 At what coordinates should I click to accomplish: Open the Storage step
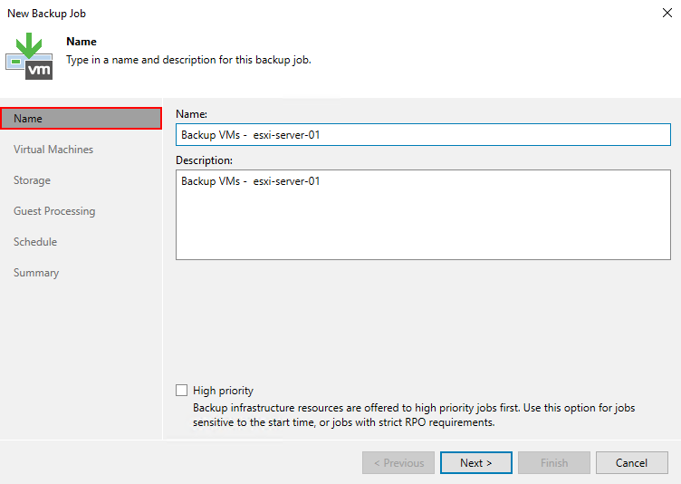coord(32,180)
